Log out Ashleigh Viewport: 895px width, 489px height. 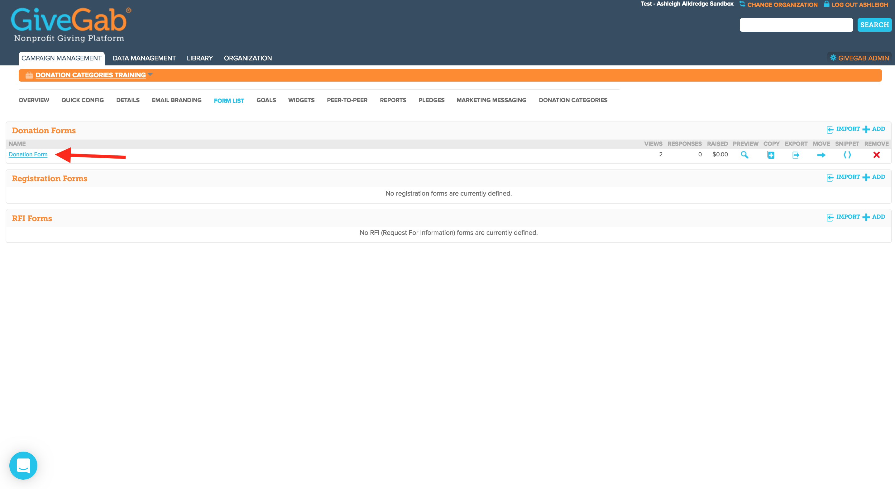point(859,4)
